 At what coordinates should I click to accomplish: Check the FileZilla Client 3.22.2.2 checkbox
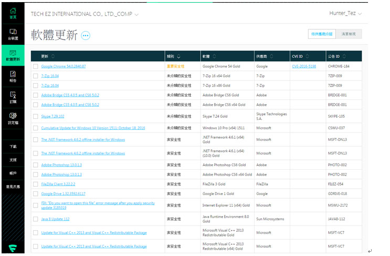coord(36,184)
